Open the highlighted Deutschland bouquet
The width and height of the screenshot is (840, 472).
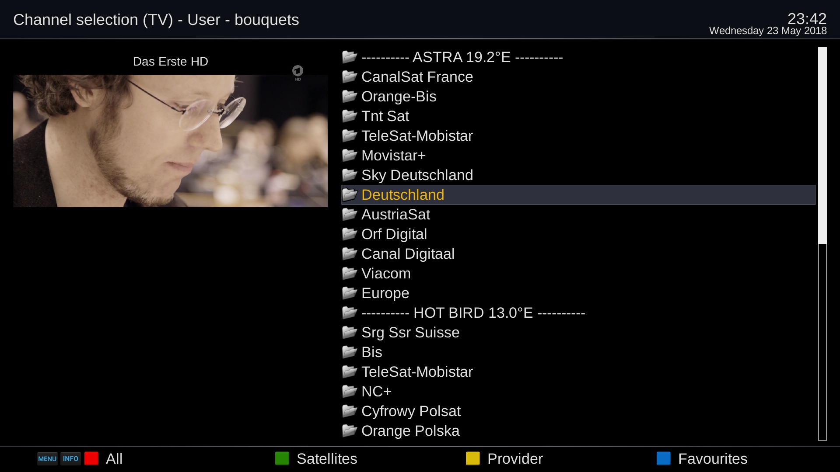(578, 194)
